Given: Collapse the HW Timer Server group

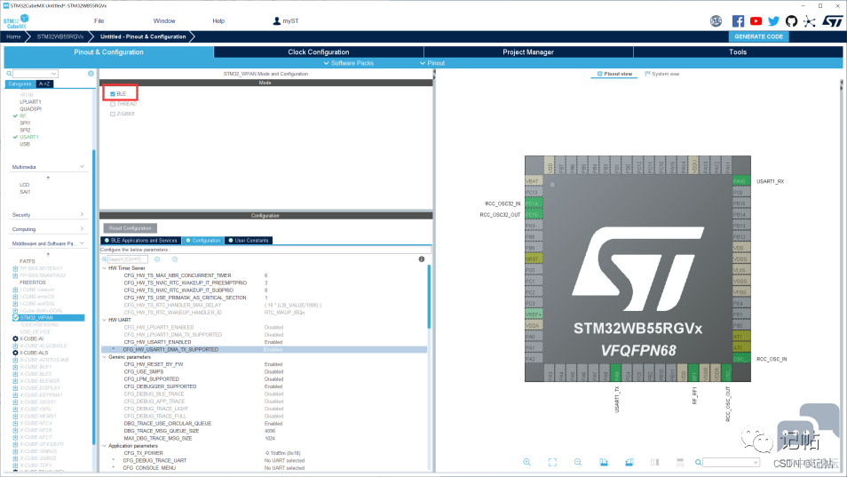Looking at the screenshot, I should [104, 268].
